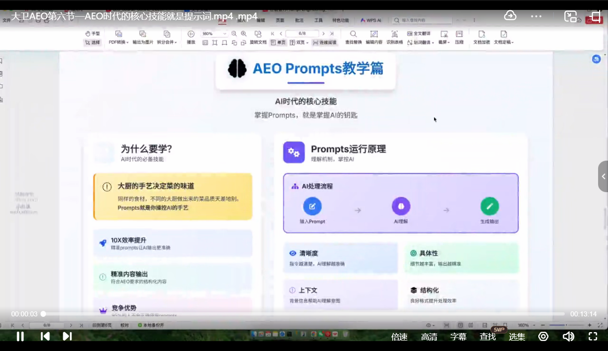The width and height of the screenshot is (608, 351).
Task: Pause the video playback
Action: [x=20, y=336]
